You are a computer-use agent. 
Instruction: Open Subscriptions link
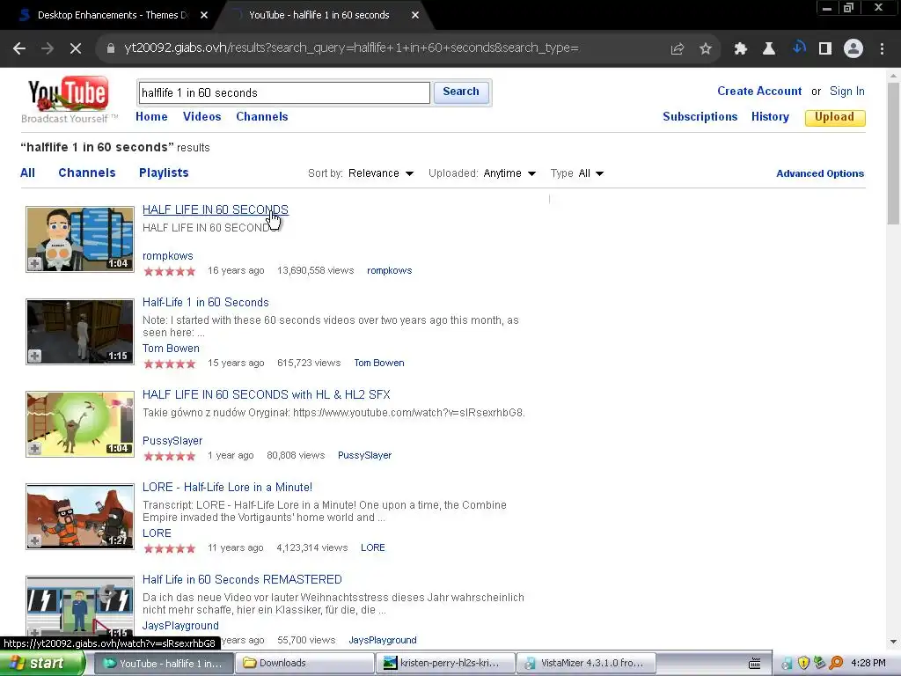(x=700, y=117)
